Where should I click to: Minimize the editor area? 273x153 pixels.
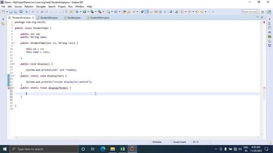click(x=258, y=17)
